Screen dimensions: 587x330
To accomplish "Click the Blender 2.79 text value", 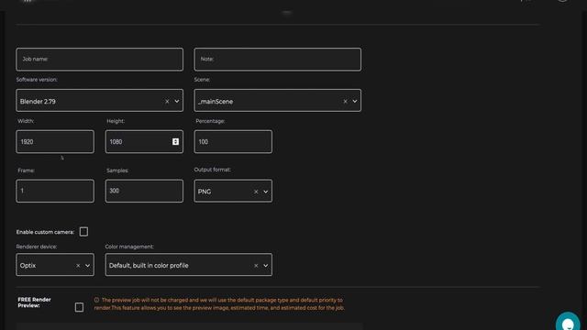I will coord(38,102).
